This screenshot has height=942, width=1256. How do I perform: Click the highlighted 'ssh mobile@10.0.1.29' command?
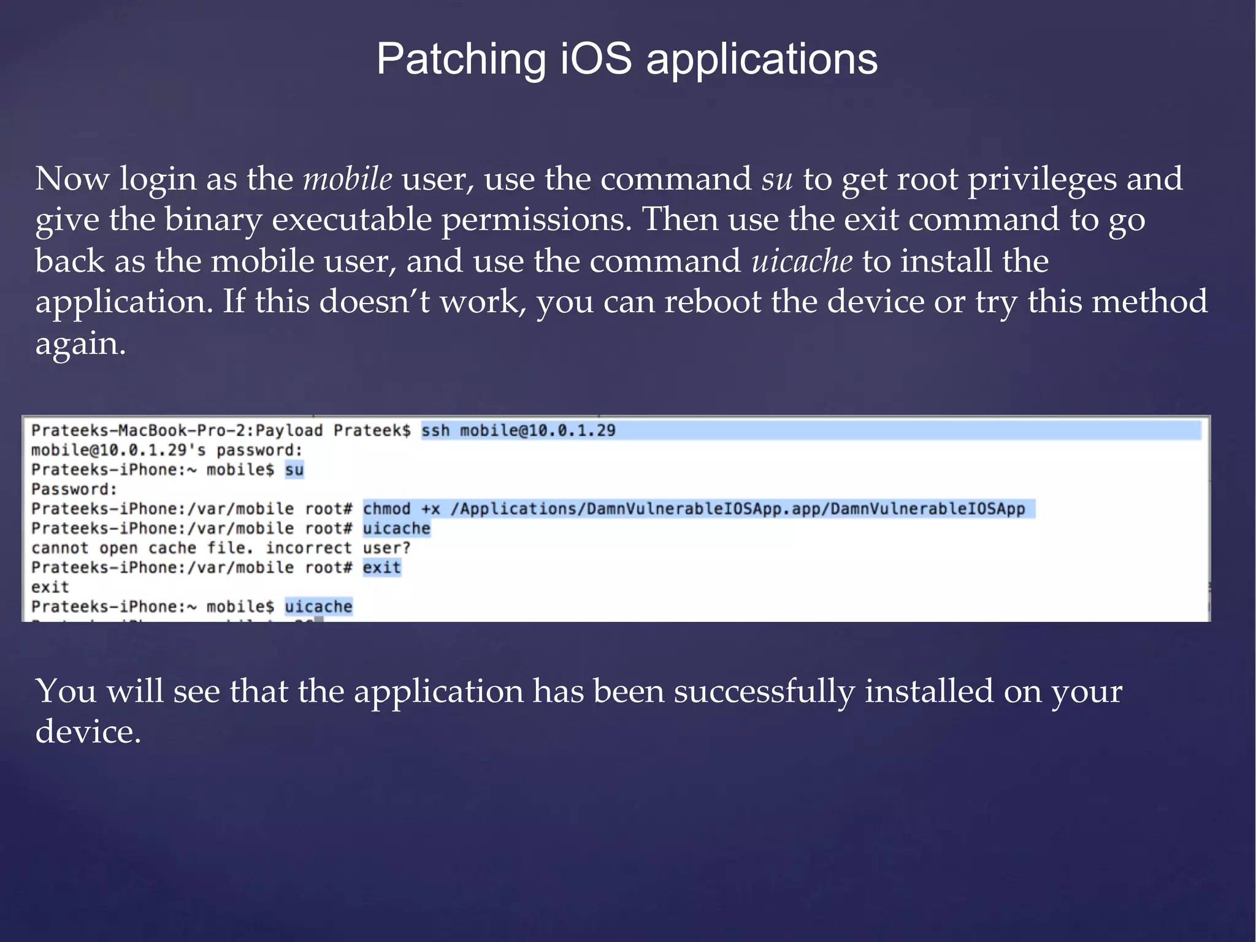[518, 431]
